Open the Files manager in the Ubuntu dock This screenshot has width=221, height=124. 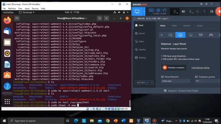(x=7, y=42)
